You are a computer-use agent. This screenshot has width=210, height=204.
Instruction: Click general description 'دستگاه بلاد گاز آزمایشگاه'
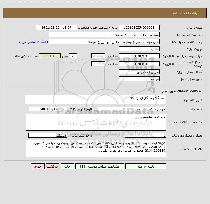point(95,100)
